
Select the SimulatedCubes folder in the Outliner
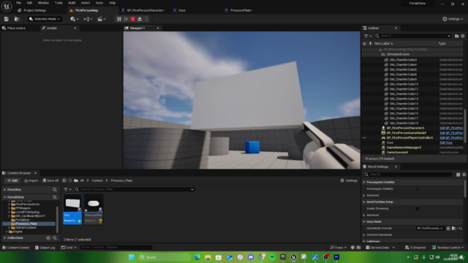(398, 55)
